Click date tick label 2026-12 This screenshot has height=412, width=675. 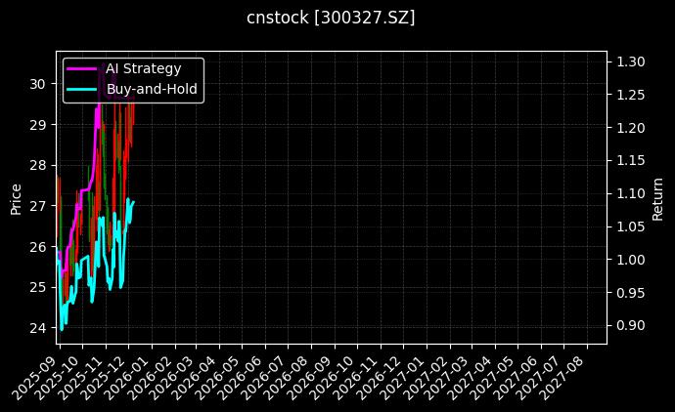tap(379, 377)
